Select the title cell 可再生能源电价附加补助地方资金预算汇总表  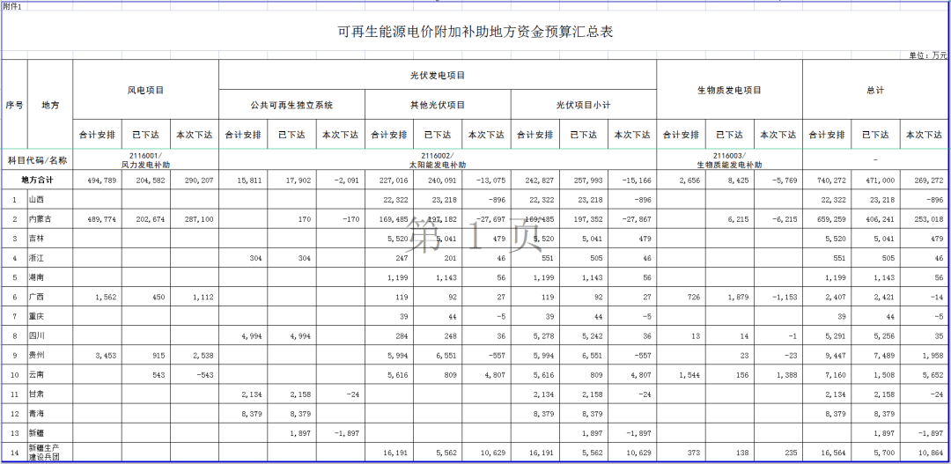(475, 31)
